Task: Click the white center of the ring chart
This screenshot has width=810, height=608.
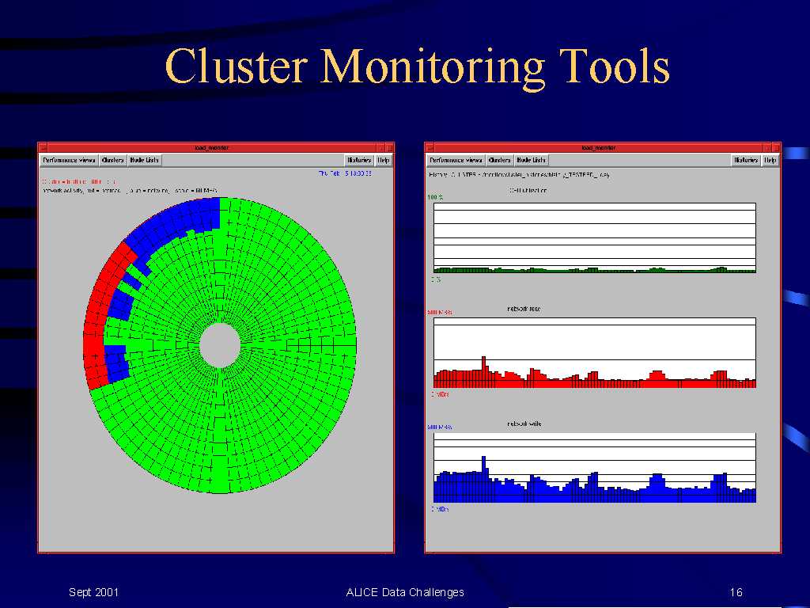Action: click(219, 344)
